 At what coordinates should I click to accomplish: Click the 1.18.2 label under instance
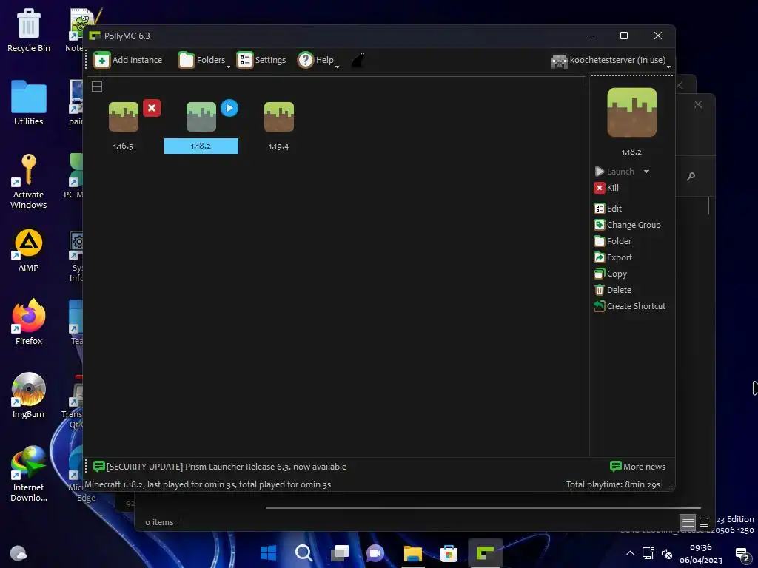pos(201,146)
